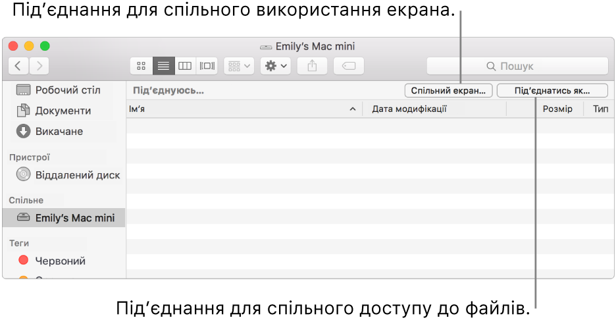Screen dimensions: 616x324
Task: Close the Finder window with the red button
Action: 13,46
